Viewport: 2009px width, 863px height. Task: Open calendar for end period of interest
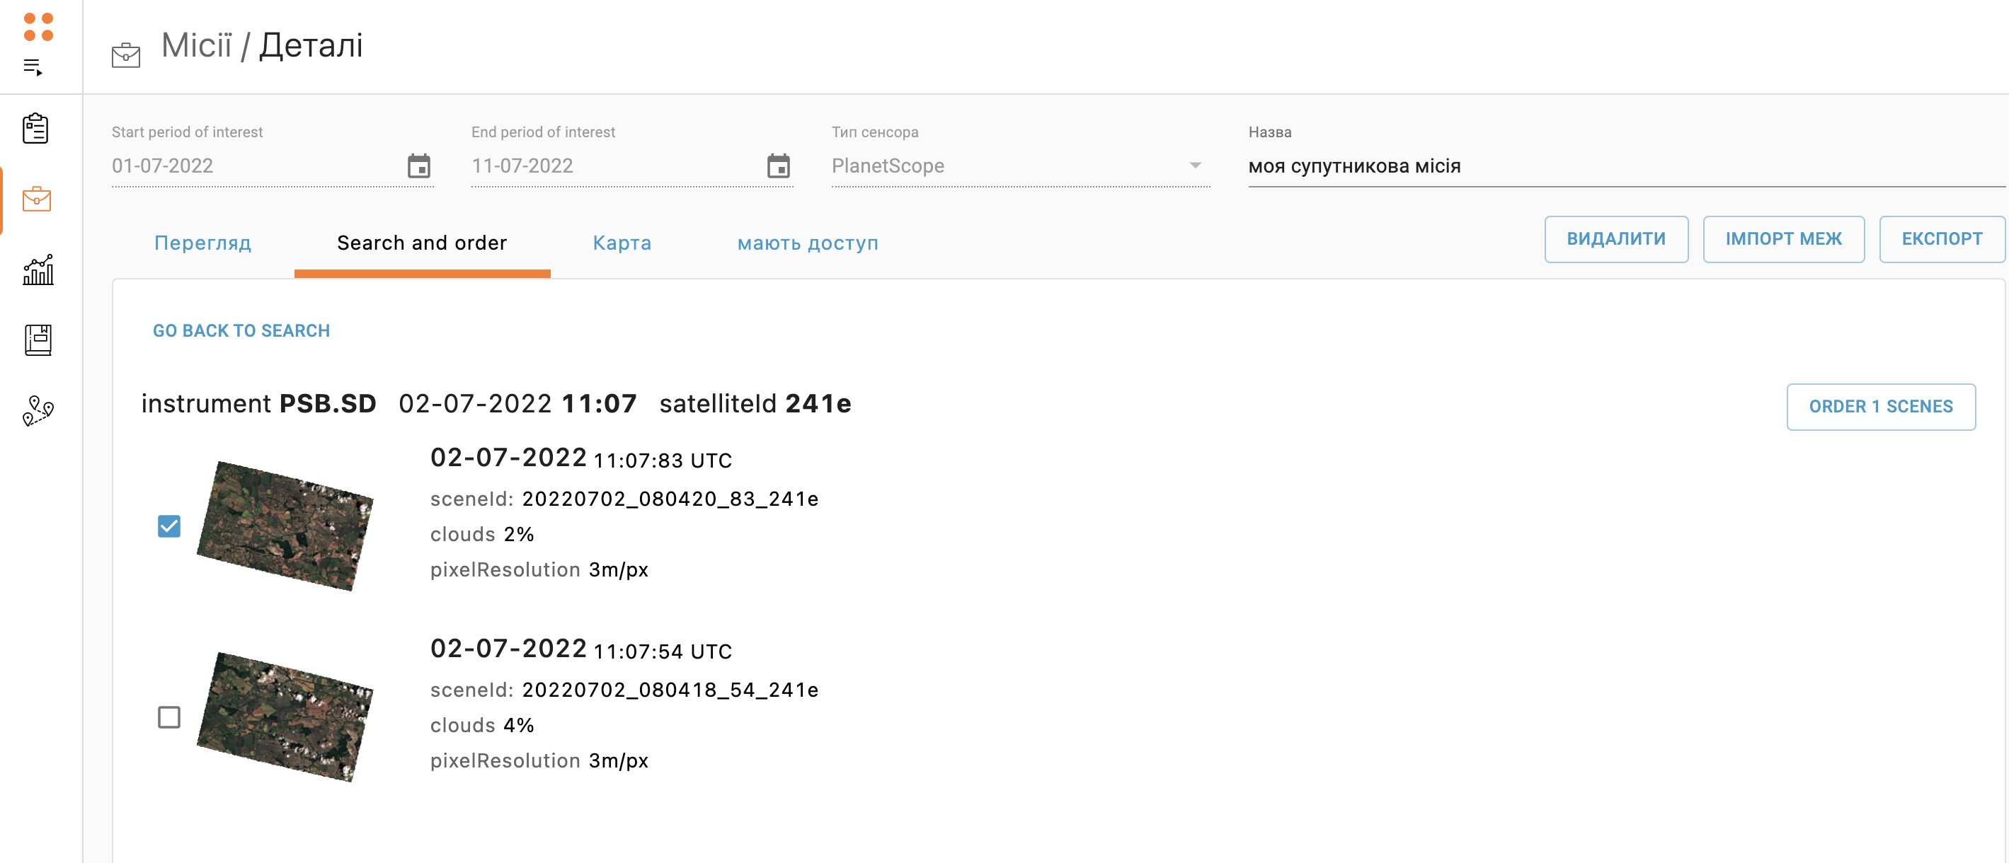point(777,166)
